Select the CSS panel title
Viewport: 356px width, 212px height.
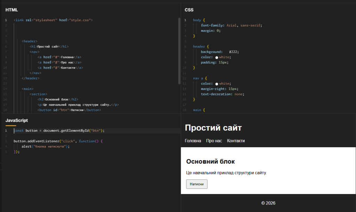tap(189, 10)
